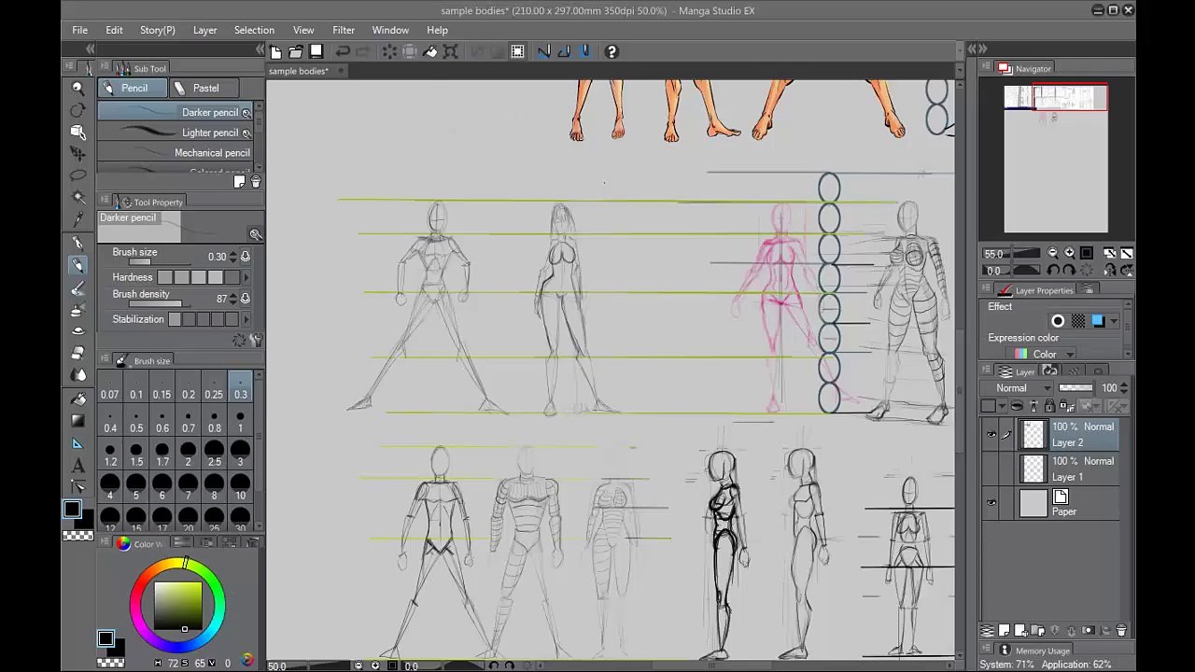The width and height of the screenshot is (1195, 672).
Task: Click the fill bucket toolbar icon
Action: 430,51
